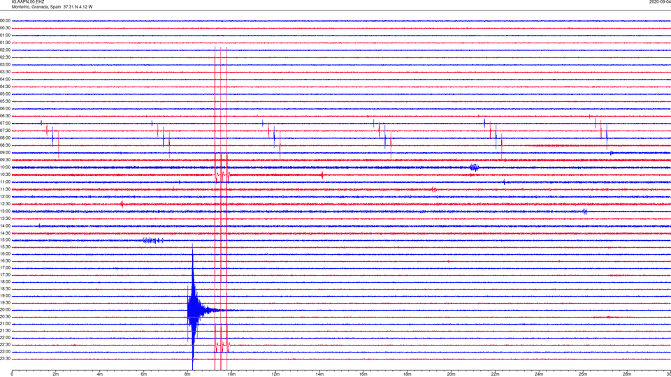Image resolution: width=671 pixels, height=377 pixels.
Task: Select the 15:30 trace time label
Action: click(5, 246)
